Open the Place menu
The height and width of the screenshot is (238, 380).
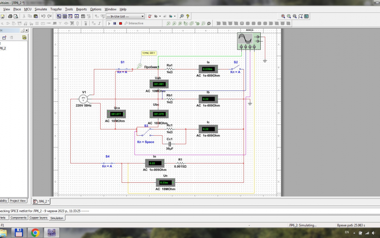pyautogui.click(x=17, y=9)
